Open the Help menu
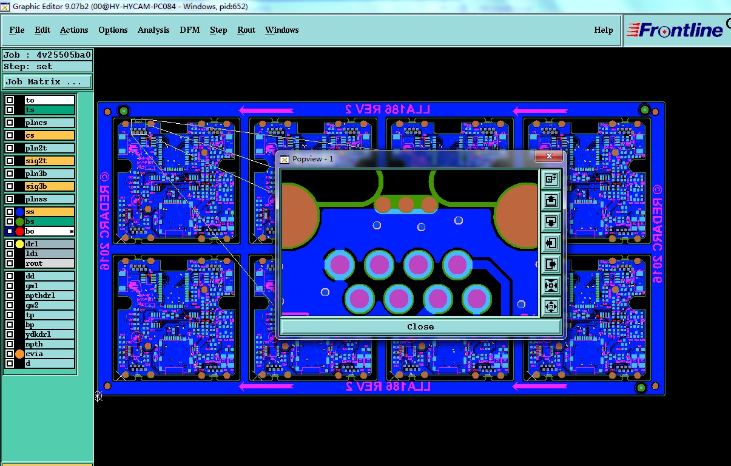Screen dimensions: 731x466 [x=604, y=30]
